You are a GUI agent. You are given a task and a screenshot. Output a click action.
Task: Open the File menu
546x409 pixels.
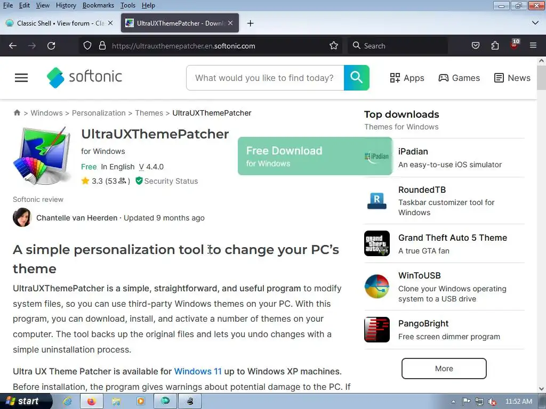point(7,5)
